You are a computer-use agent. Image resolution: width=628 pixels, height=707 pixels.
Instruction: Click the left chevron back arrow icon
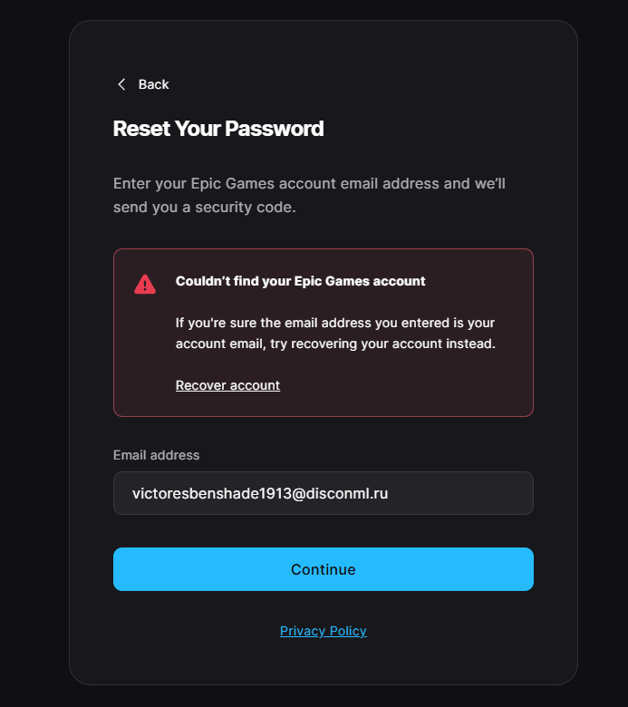[121, 84]
